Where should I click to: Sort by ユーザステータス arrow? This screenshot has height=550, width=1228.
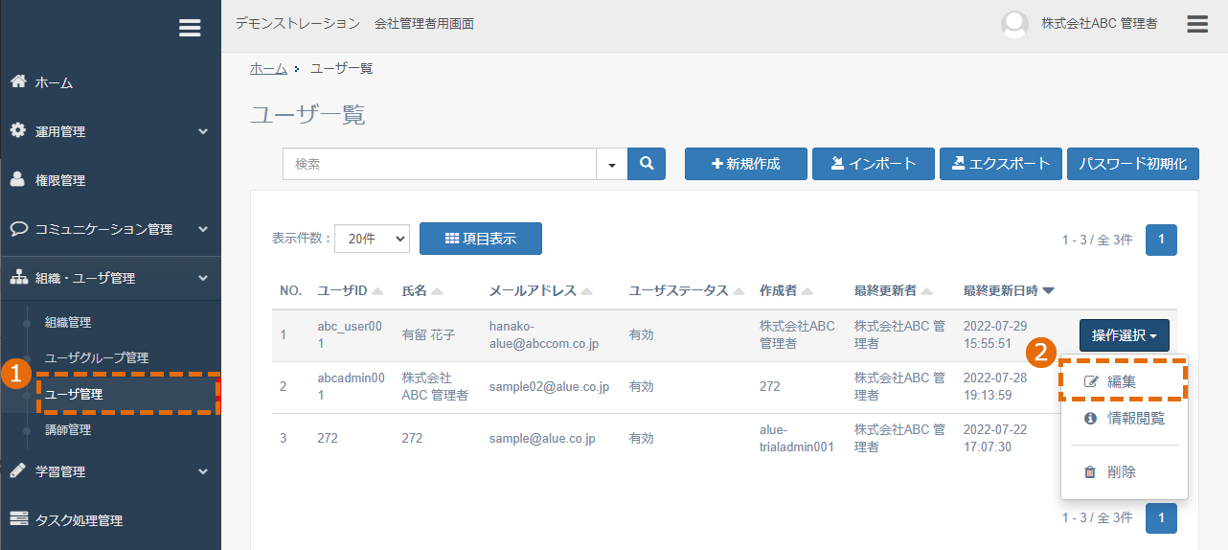pos(739,291)
